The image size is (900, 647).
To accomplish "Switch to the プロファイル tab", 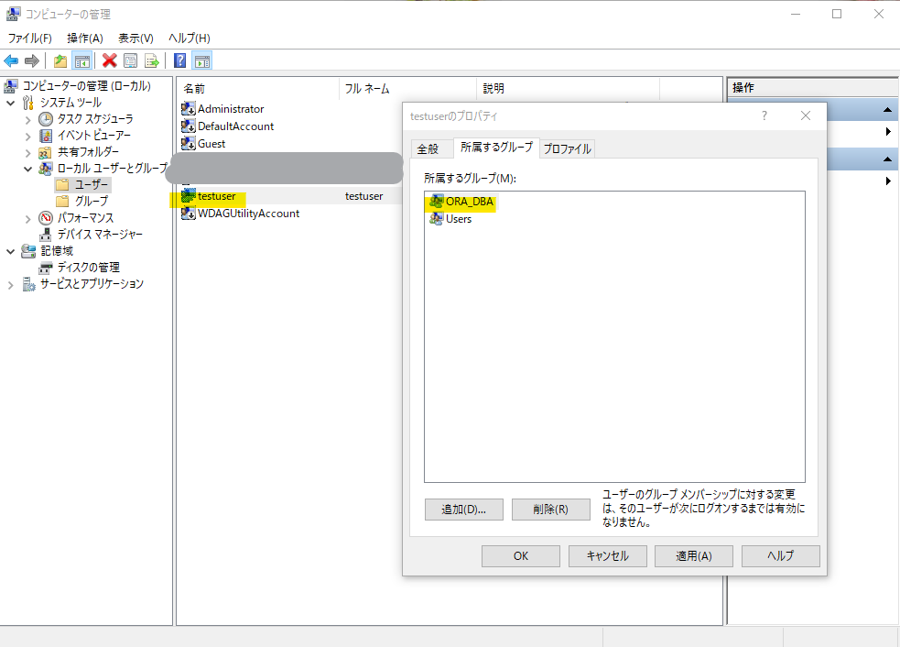I will tap(567, 148).
